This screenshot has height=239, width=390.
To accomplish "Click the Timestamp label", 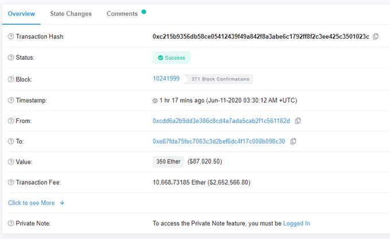I will [32, 100].
